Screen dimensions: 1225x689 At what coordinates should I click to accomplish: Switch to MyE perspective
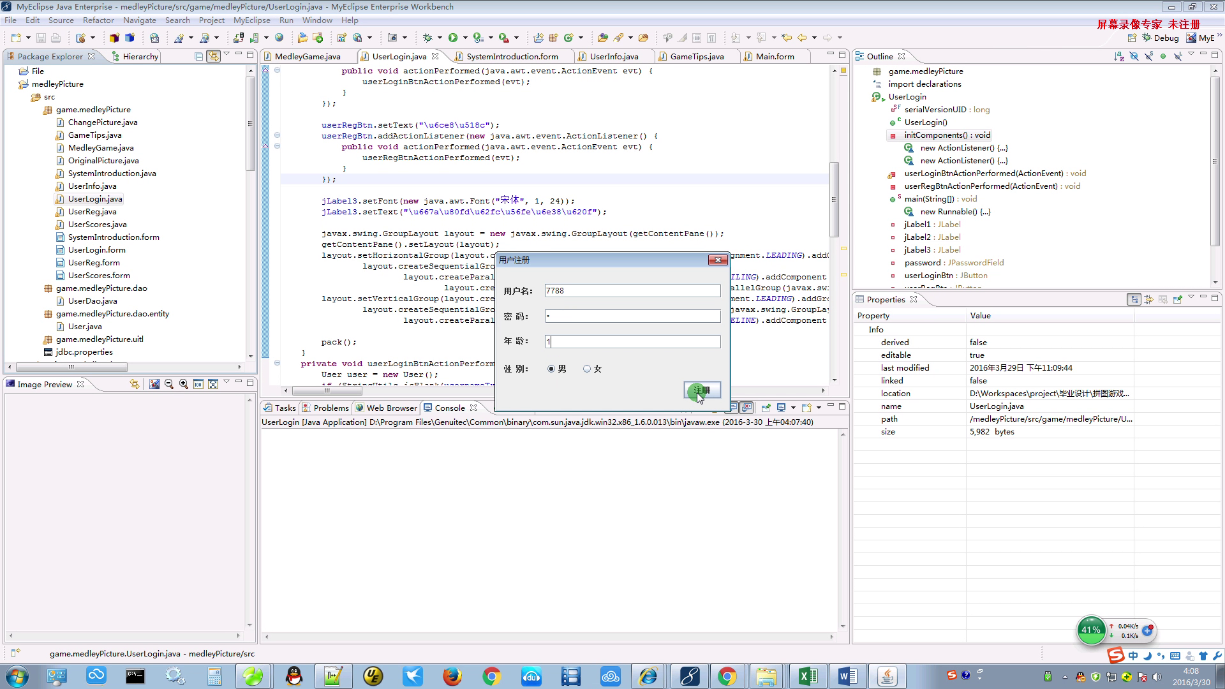[1201, 38]
